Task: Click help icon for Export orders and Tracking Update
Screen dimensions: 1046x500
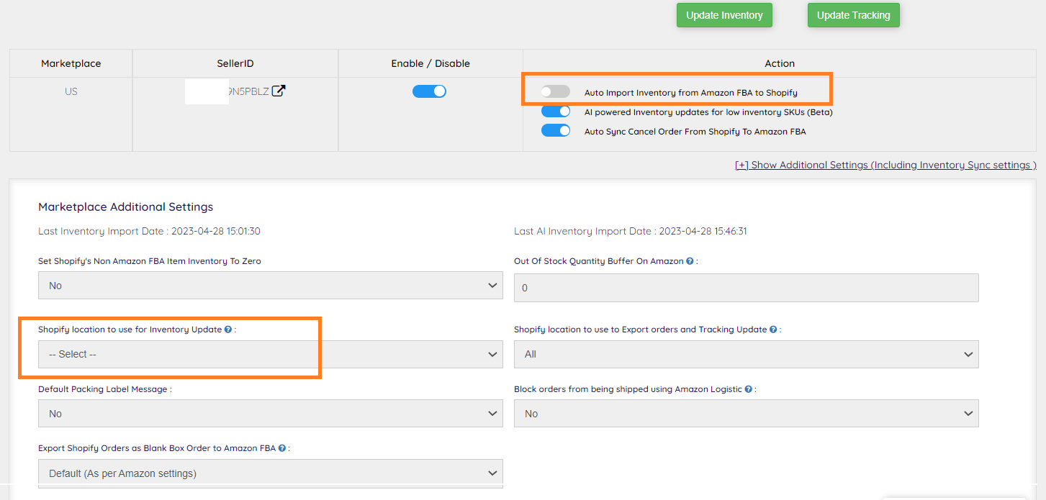Action: point(773,329)
